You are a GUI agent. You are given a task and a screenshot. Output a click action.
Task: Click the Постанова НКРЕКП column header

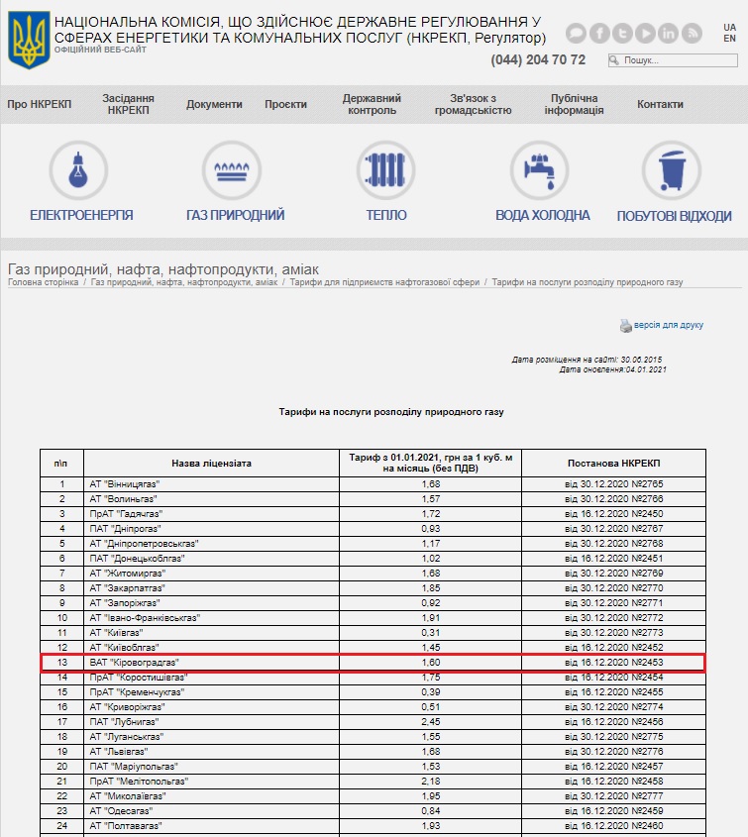614,464
